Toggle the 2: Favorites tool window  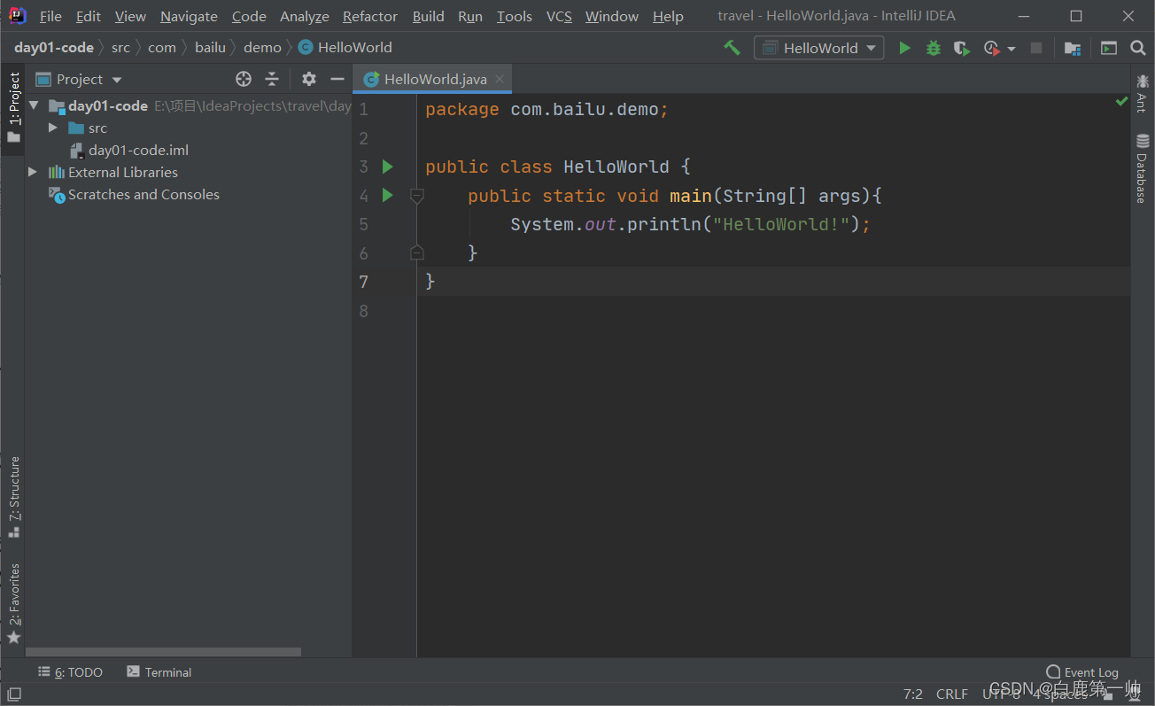pyautogui.click(x=13, y=604)
